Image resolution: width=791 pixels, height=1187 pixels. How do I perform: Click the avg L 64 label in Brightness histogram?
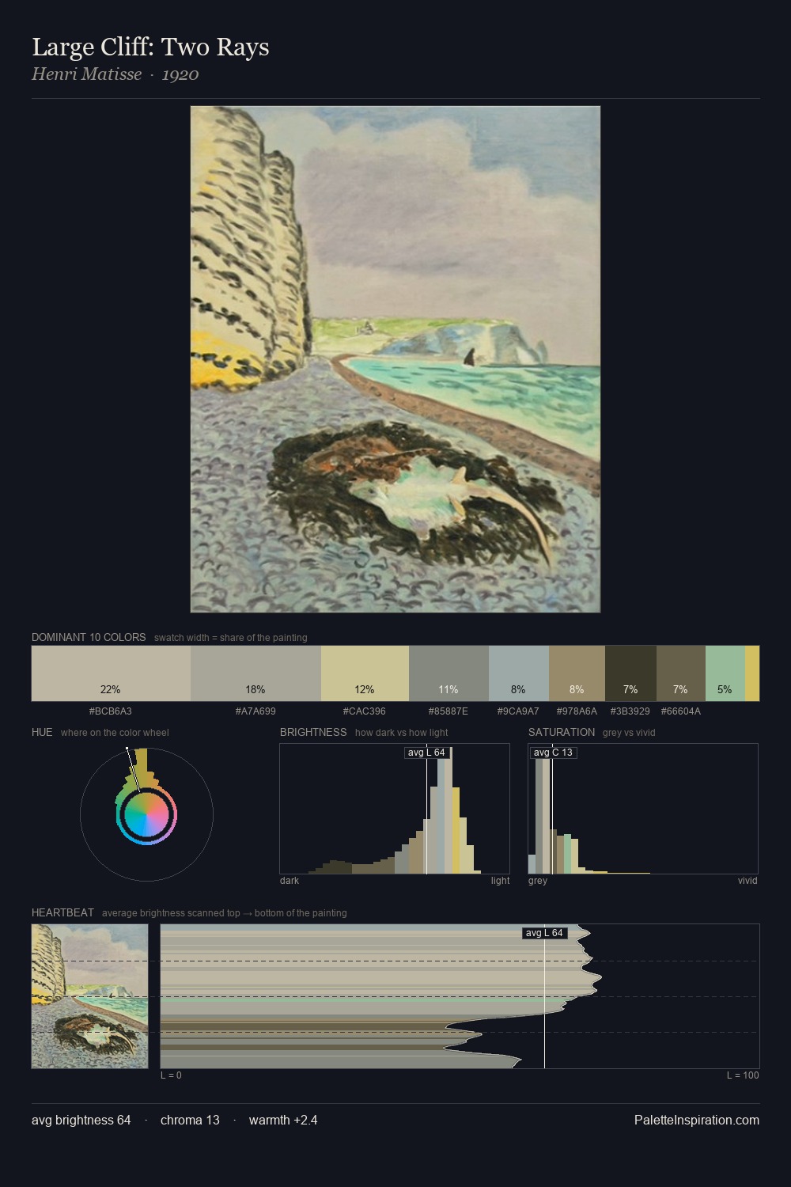click(x=426, y=753)
